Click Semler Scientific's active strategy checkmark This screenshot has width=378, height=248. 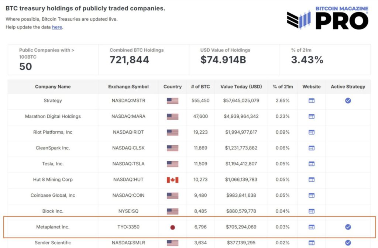click(348, 243)
